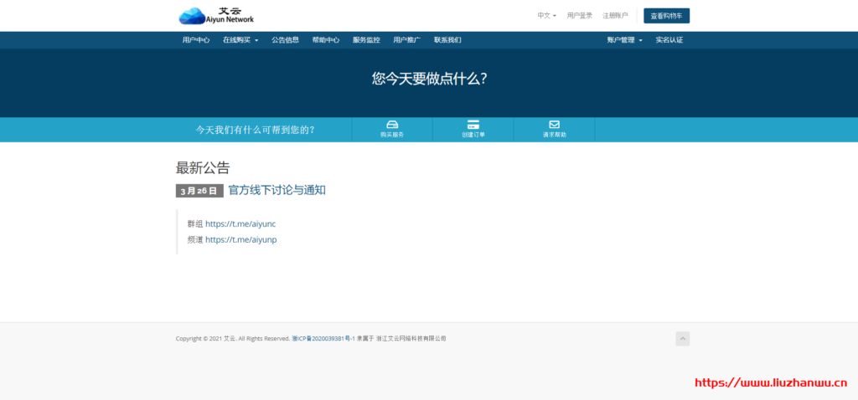
Task: Click the scroll-to-top arrow icon in footer
Action: (682, 338)
